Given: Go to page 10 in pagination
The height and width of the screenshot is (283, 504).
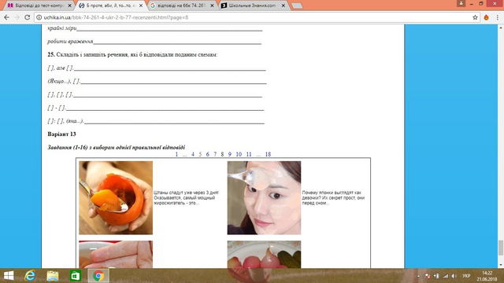Looking at the screenshot, I should click(x=239, y=154).
